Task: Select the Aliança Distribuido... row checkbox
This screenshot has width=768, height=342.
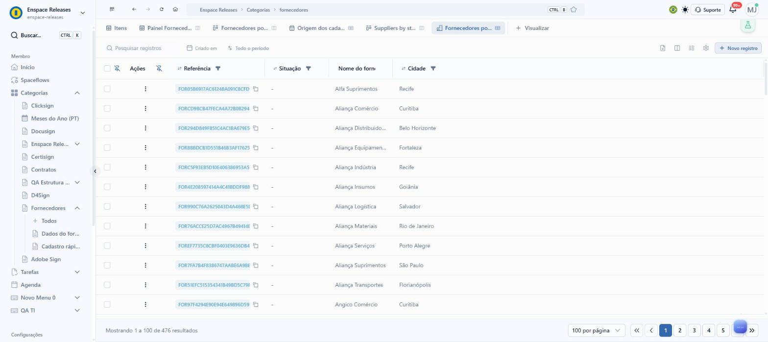Action: [107, 128]
